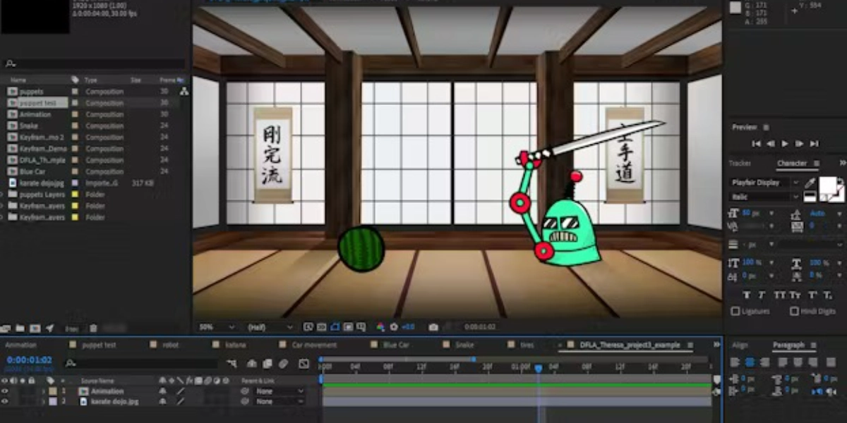
Task: Enable the Hindi Digits checkbox
Action: click(794, 311)
